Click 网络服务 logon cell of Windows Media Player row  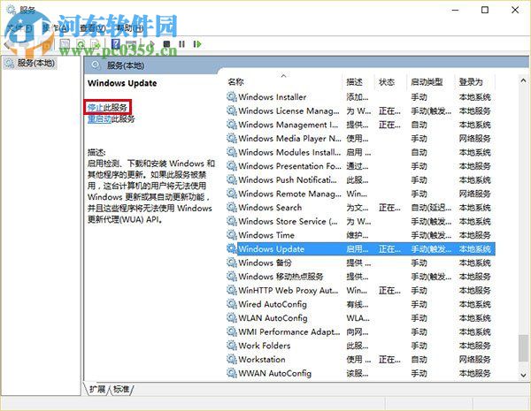(x=474, y=139)
